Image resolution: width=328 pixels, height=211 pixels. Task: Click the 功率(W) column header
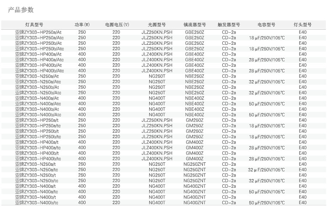tap(82, 25)
